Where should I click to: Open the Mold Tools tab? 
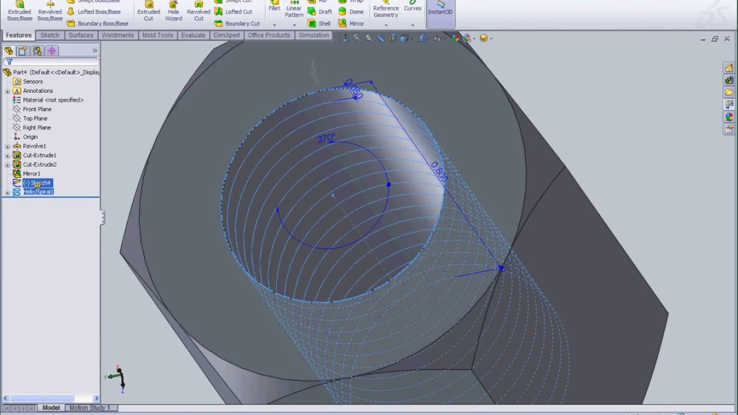[x=157, y=35]
